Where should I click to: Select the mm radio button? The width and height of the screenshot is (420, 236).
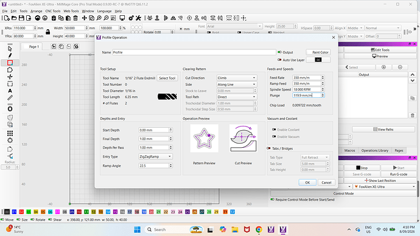click(181, 29)
